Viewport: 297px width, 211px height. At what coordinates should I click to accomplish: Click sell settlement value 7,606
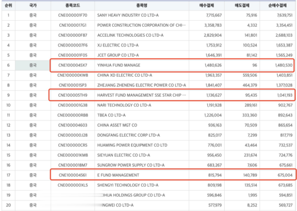(252, 165)
